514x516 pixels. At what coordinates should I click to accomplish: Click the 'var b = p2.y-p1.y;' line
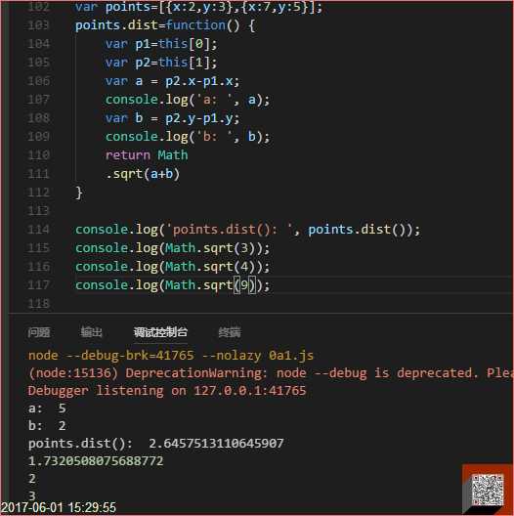pos(172,118)
